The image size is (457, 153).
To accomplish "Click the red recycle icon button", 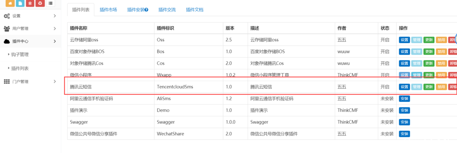I will point(40,3).
